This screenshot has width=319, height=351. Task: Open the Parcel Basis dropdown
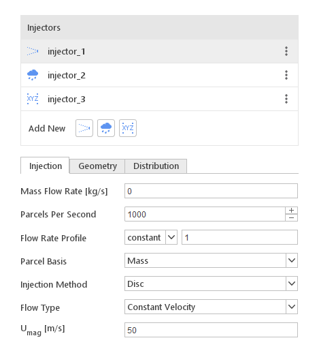pos(211,260)
